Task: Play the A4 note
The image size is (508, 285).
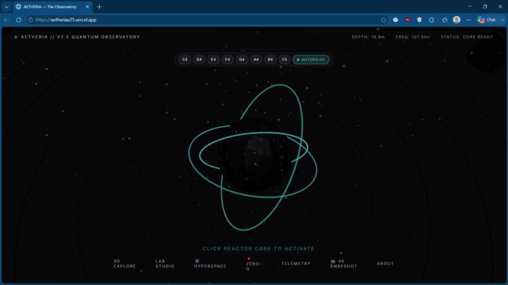Action: [256, 60]
